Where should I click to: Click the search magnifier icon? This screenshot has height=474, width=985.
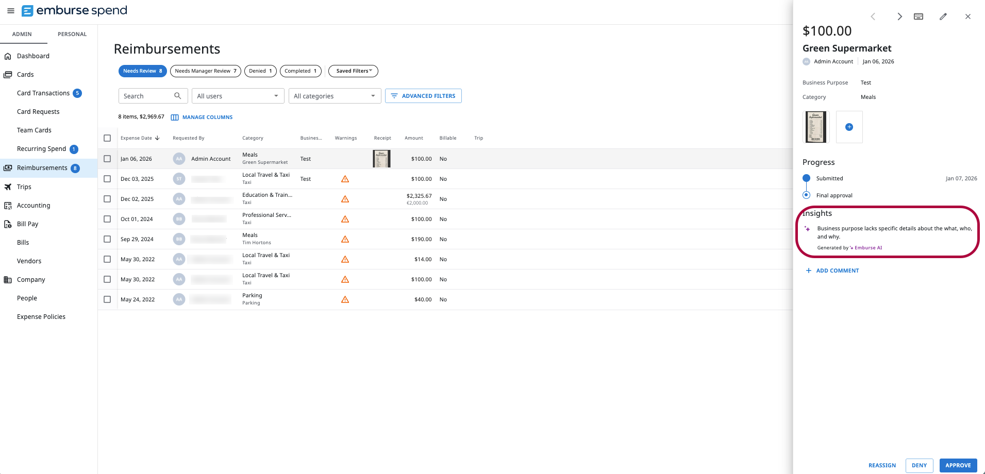click(x=177, y=96)
